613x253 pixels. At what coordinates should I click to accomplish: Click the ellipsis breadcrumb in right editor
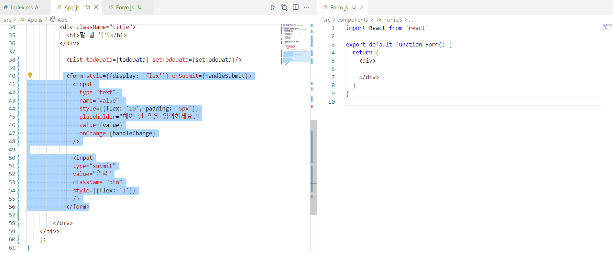pos(411,20)
